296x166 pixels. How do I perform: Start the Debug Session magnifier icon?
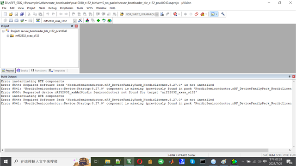click(x=175, y=14)
